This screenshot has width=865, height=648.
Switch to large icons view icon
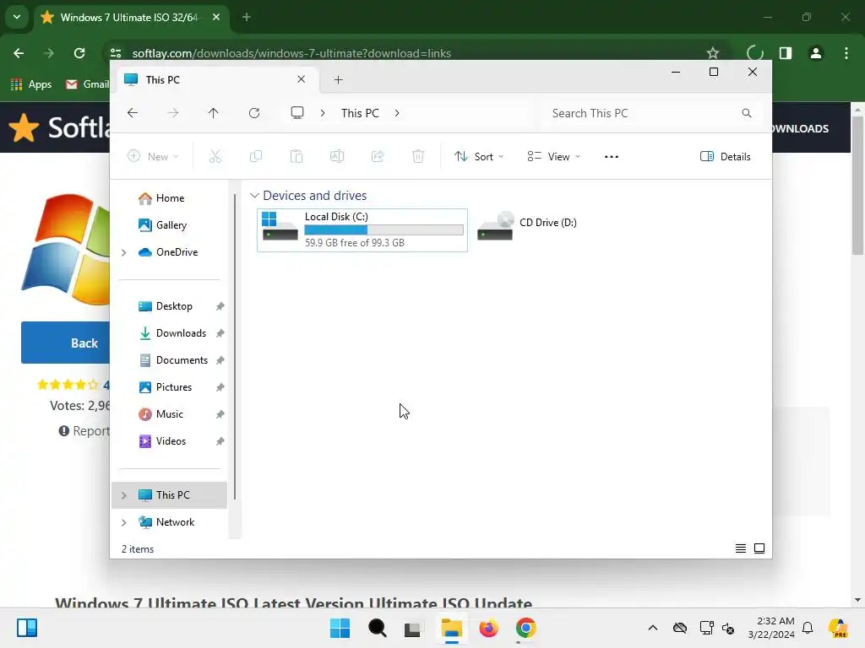759,548
